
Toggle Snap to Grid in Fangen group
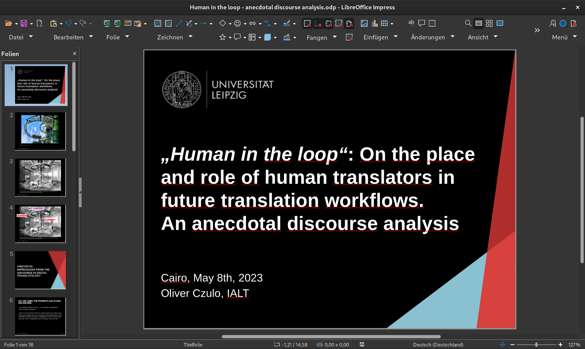point(307,23)
